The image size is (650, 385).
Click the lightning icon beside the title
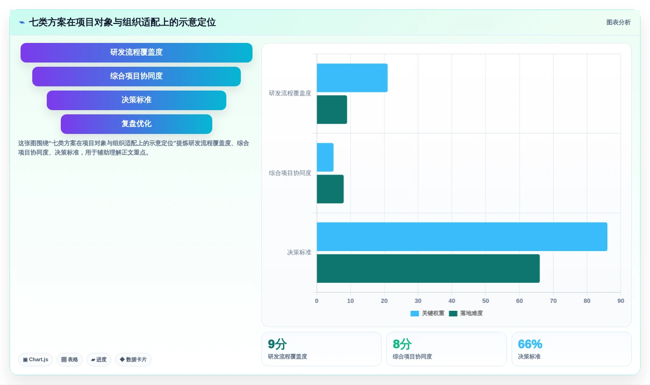coord(22,22)
